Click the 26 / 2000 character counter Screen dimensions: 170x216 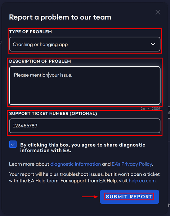[151, 109]
